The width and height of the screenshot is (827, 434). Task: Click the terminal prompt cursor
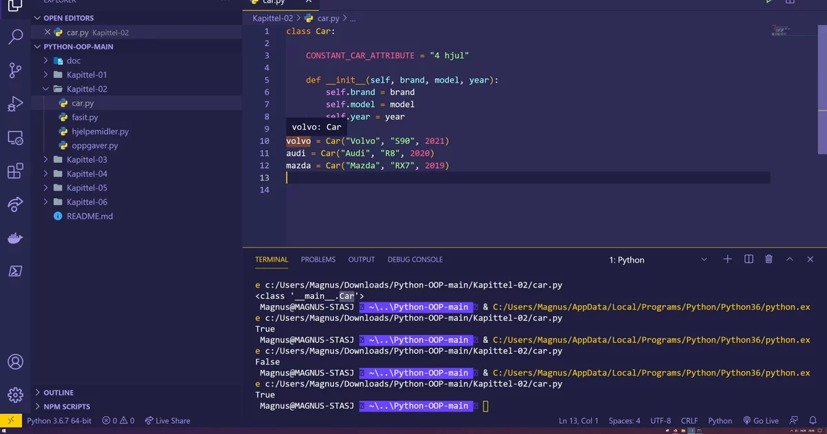[485, 406]
